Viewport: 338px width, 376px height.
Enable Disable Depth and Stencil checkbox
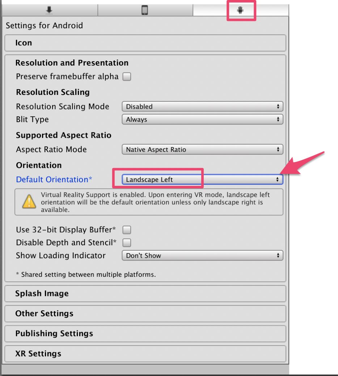tap(127, 243)
